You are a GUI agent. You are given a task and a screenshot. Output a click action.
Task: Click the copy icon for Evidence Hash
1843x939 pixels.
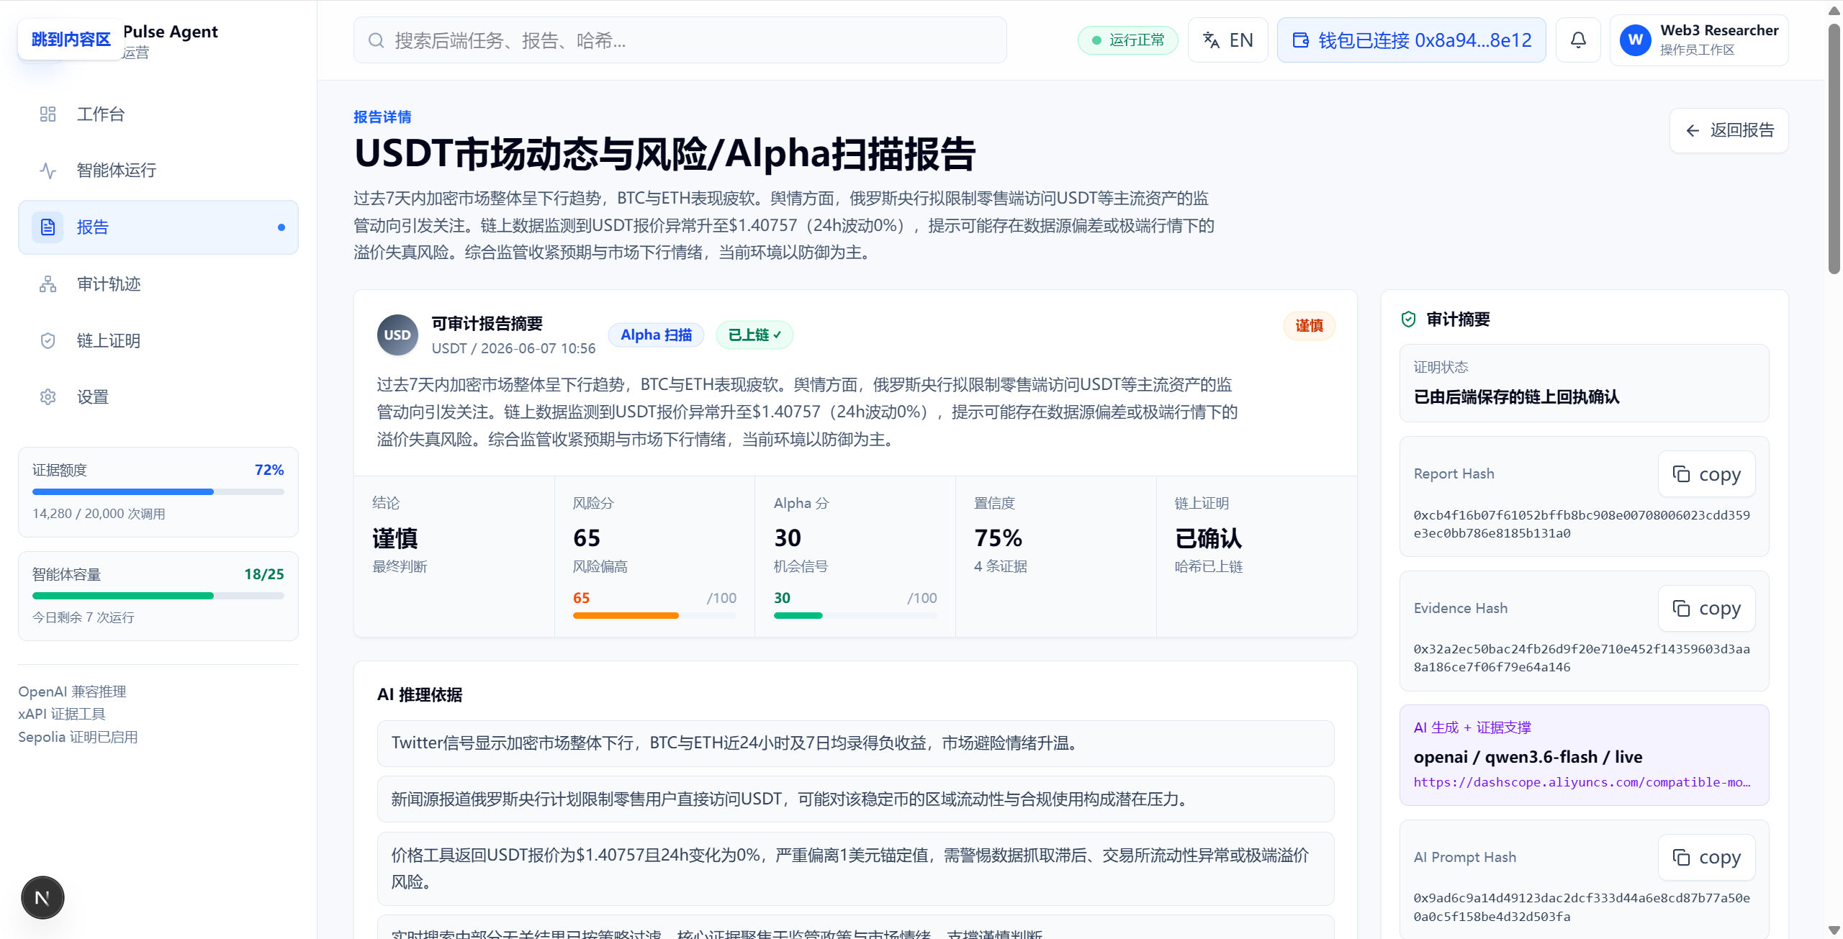(x=1681, y=608)
